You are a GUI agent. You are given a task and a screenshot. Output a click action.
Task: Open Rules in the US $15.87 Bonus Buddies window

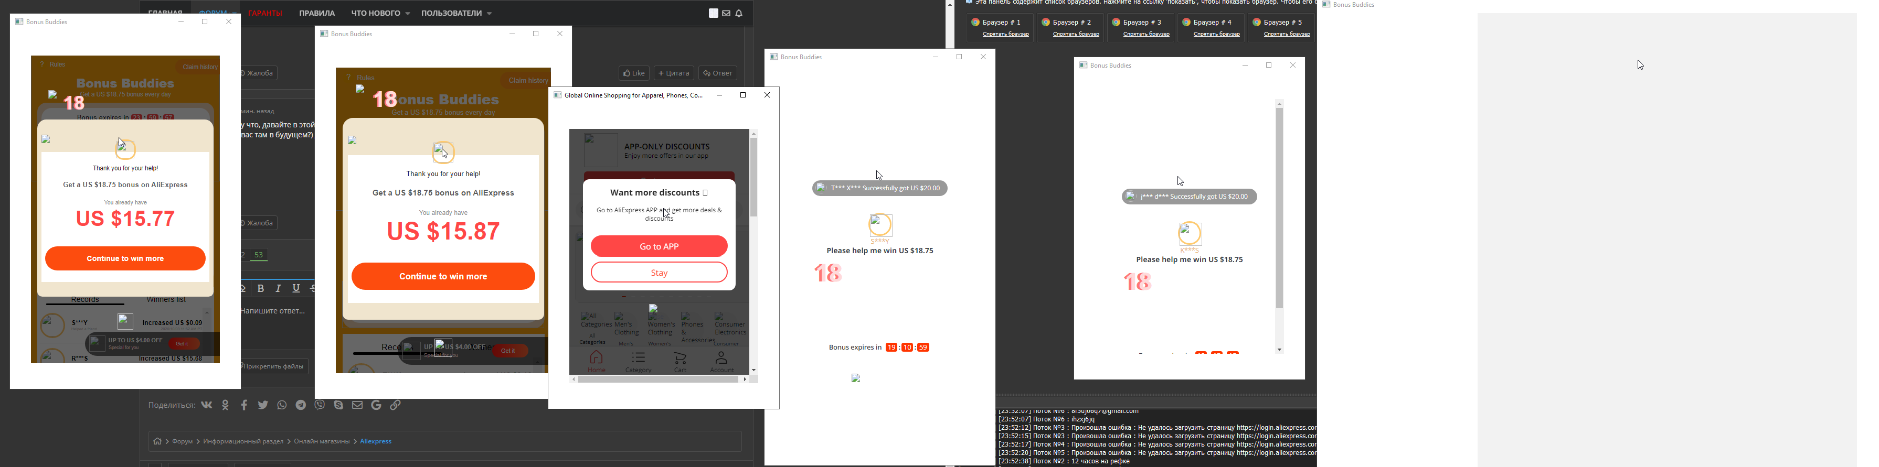pos(361,78)
